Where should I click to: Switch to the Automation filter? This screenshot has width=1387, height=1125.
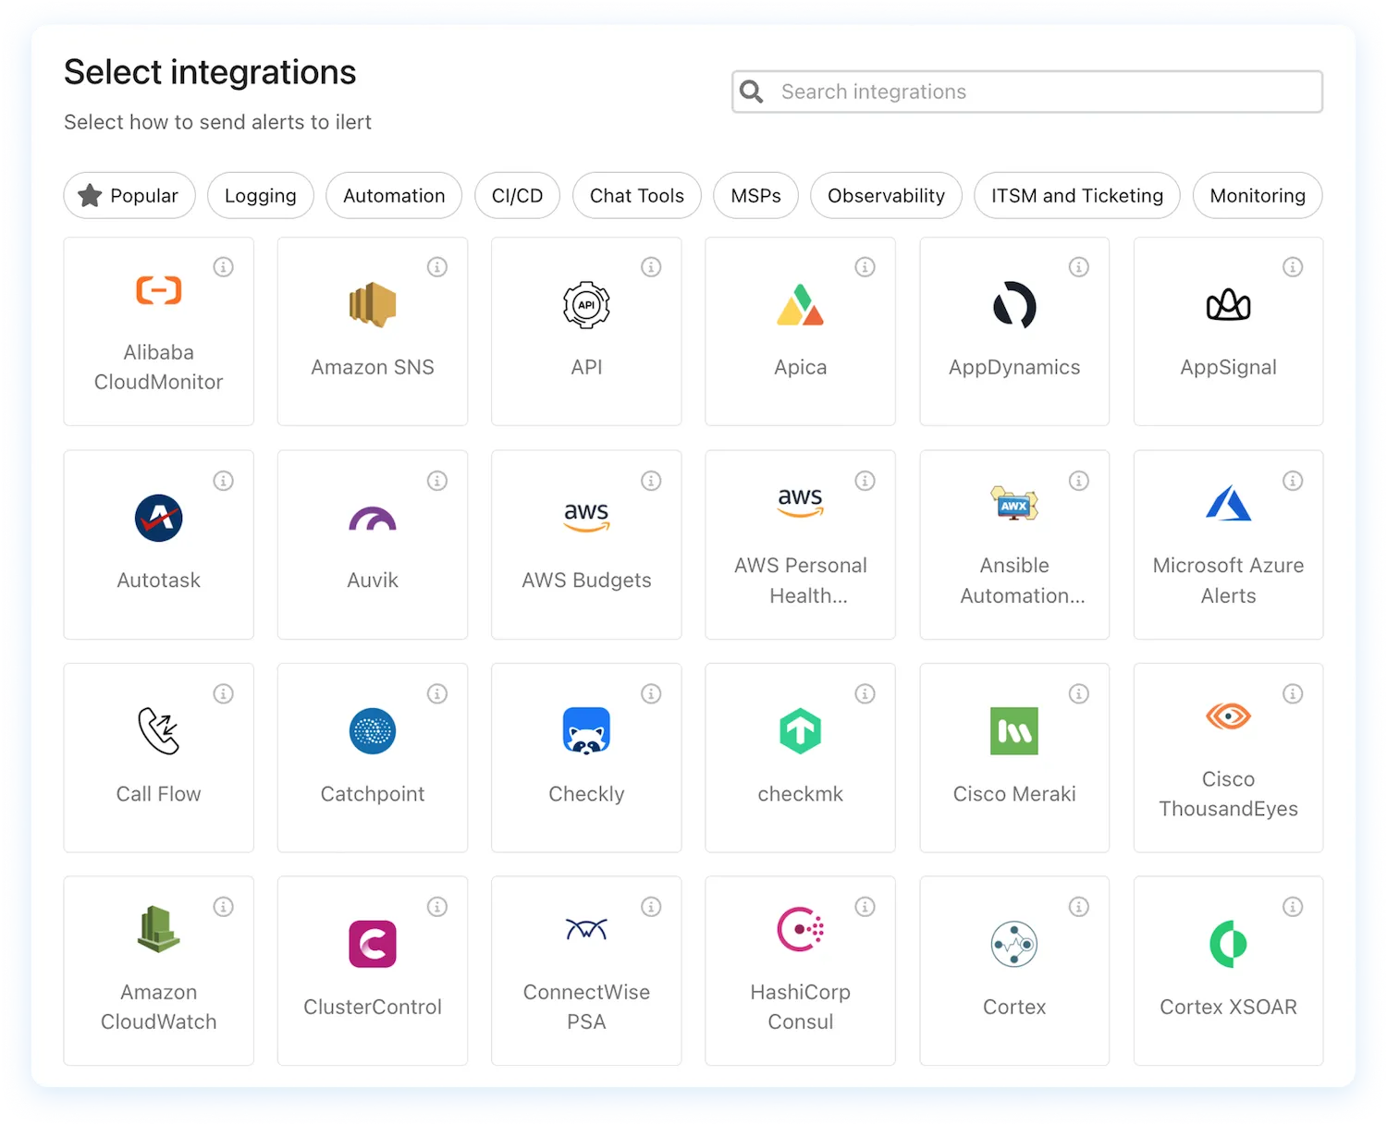(394, 195)
